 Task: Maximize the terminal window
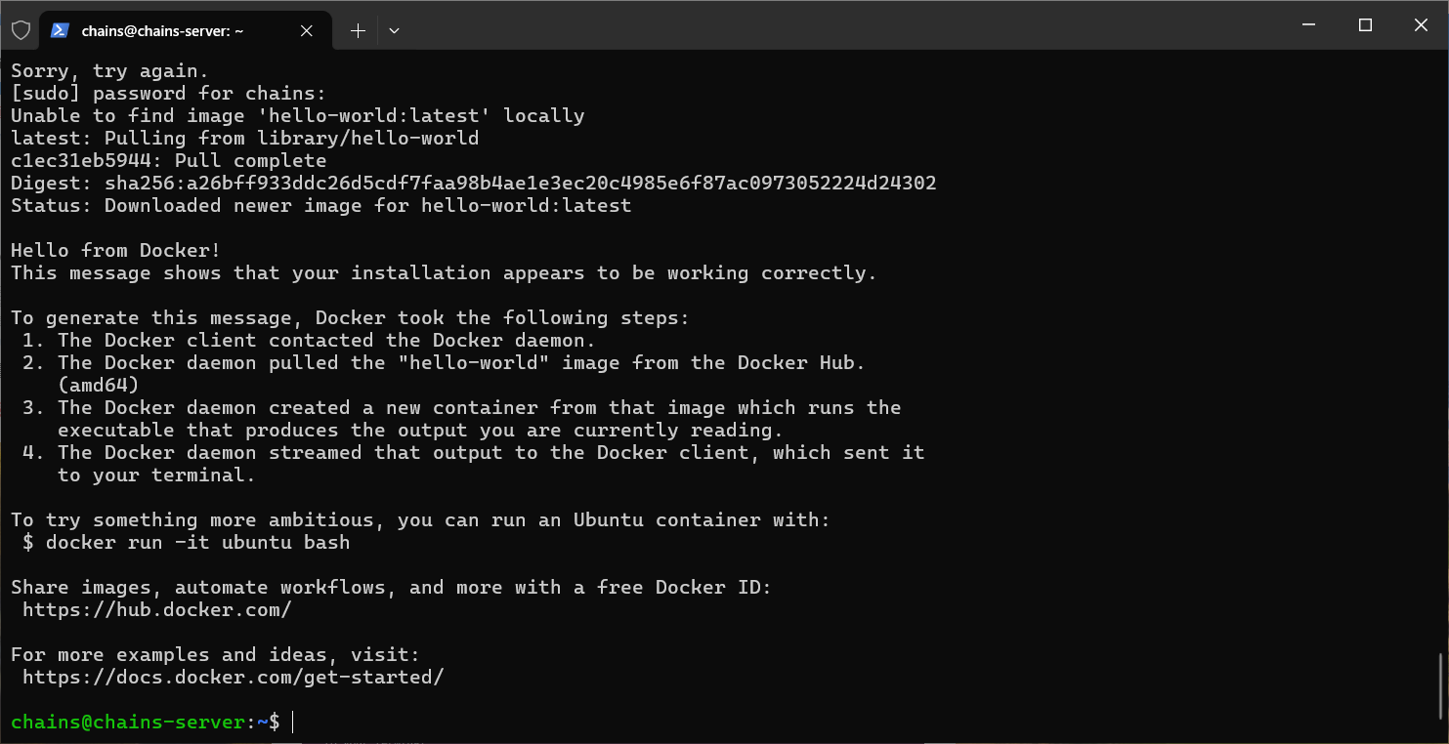1366,25
